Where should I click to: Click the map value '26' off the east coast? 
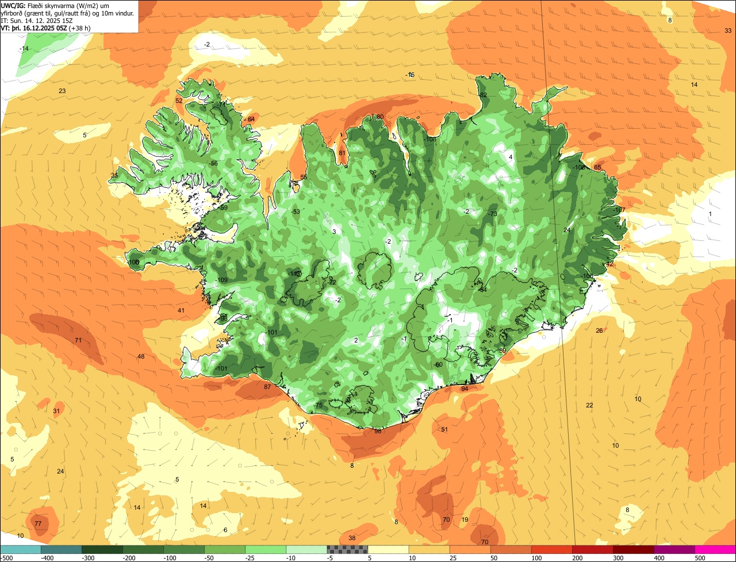[599, 331]
